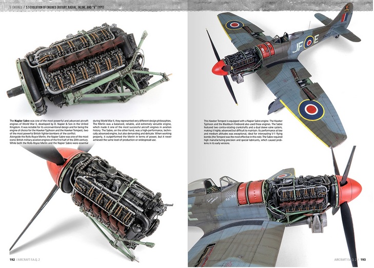The height and width of the screenshot is (268, 374).
Task: Click the header text '5.1 Evolution of Engines'
Action: [65, 7]
